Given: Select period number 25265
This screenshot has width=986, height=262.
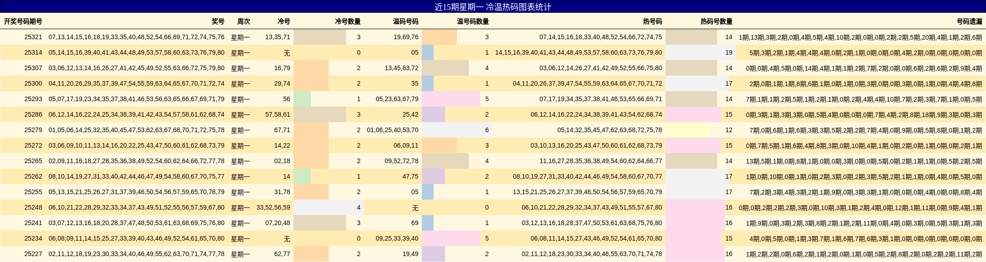Looking at the screenshot, I should point(33,161).
